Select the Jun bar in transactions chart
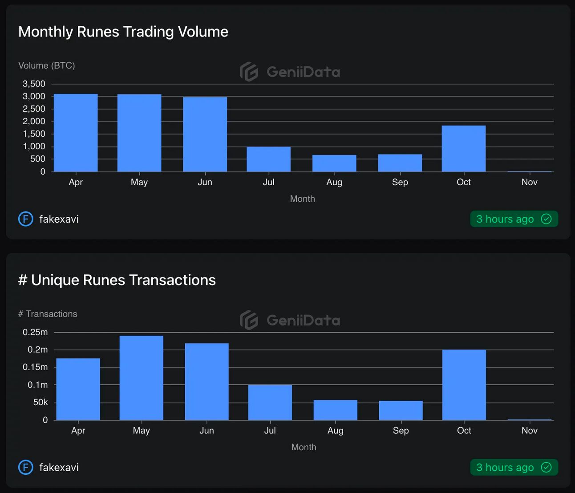This screenshot has height=493, width=575. [207, 382]
